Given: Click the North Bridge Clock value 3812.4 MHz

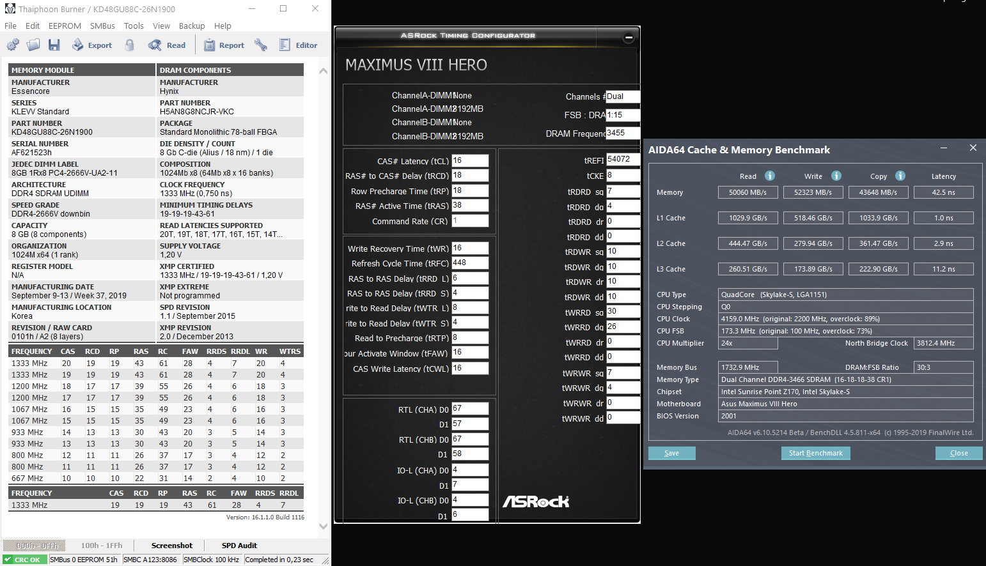Looking at the screenshot, I should pos(944,343).
